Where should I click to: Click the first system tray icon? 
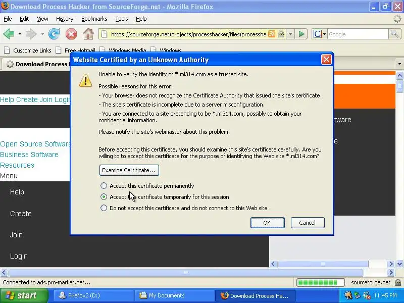[x=348, y=295]
